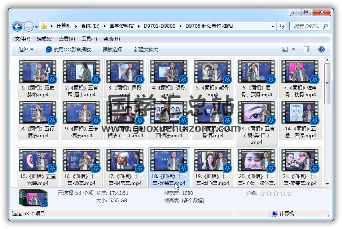Viewport: 342px width, 229px height.
Task: Select video 9.《面相》三停相法.mp4
Action: 81,120
